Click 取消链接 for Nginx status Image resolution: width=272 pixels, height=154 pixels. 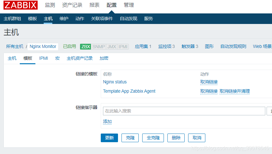click(x=209, y=82)
